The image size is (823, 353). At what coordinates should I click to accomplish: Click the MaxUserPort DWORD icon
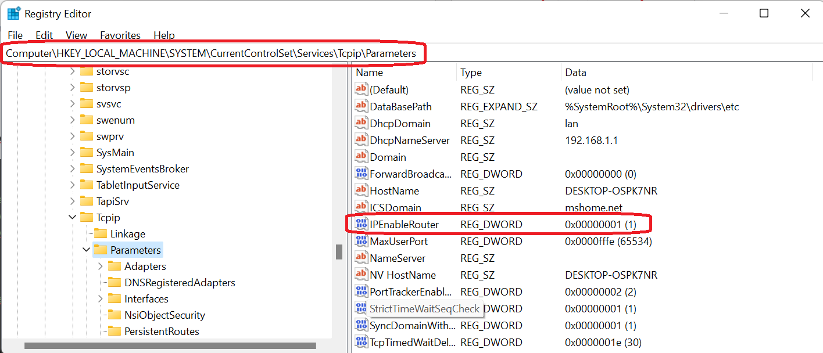coord(362,242)
